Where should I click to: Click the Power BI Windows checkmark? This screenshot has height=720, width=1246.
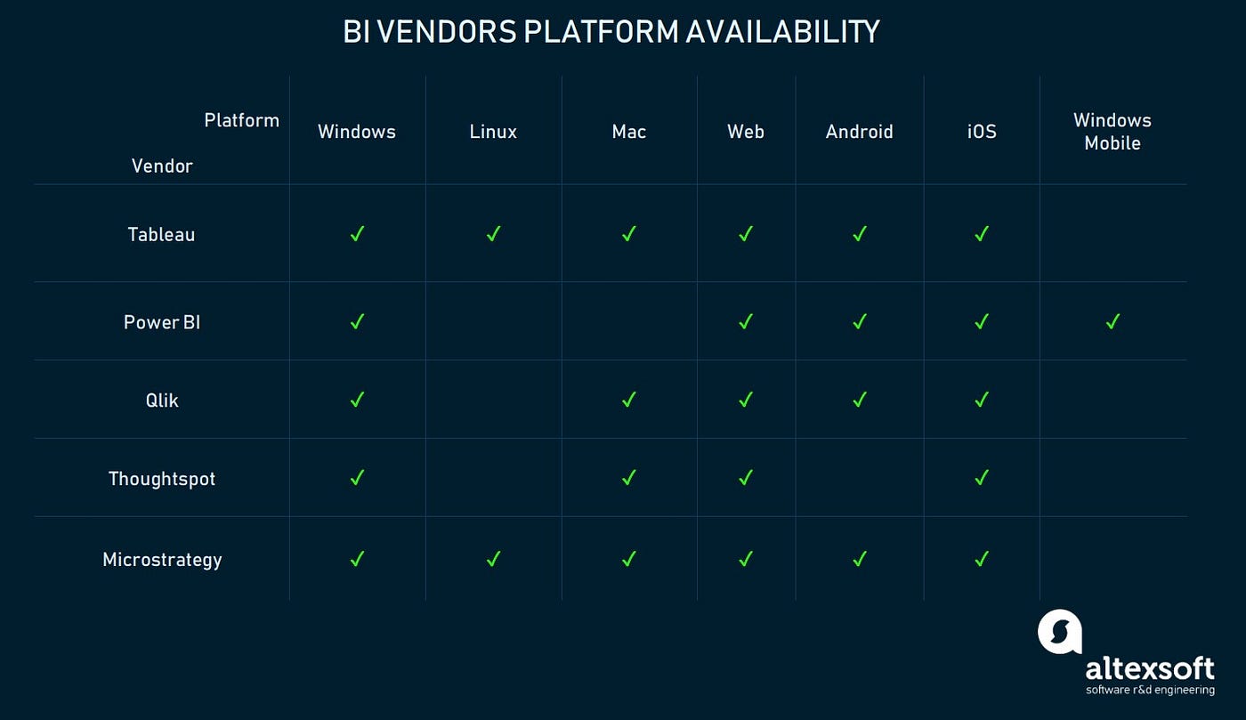(x=357, y=321)
